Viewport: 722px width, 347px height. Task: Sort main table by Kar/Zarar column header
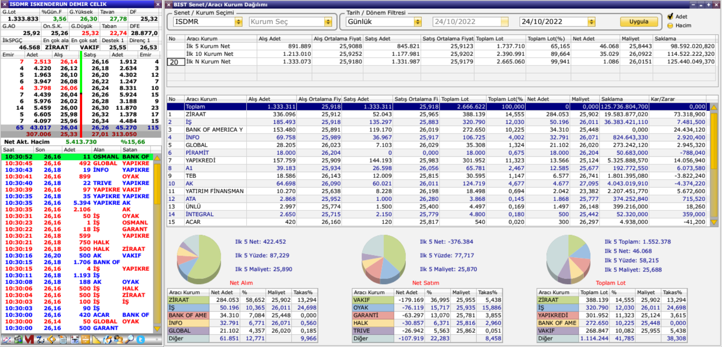pyautogui.click(x=677, y=99)
